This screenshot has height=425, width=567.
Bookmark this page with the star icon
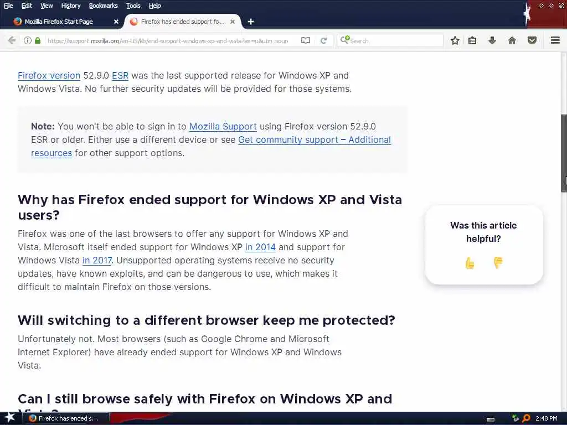pyautogui.click(x=455, y=40)
